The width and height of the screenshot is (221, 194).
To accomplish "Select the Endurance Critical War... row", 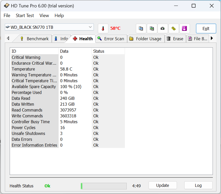I will [68, 63].
